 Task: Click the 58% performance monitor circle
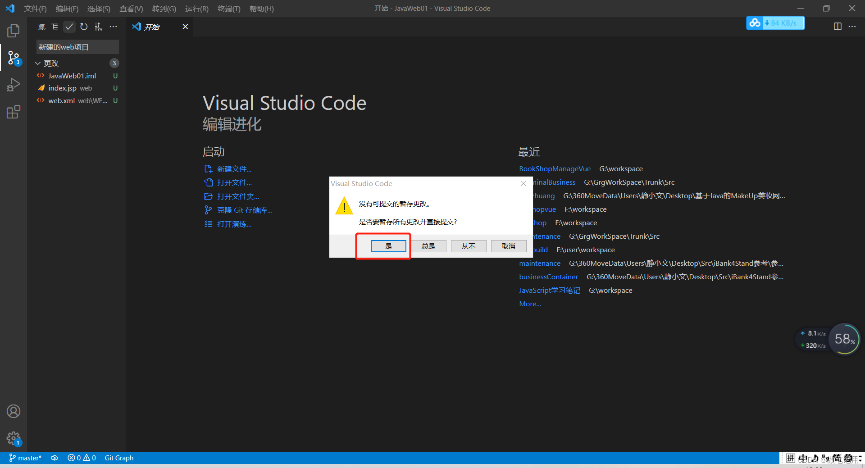844,339
